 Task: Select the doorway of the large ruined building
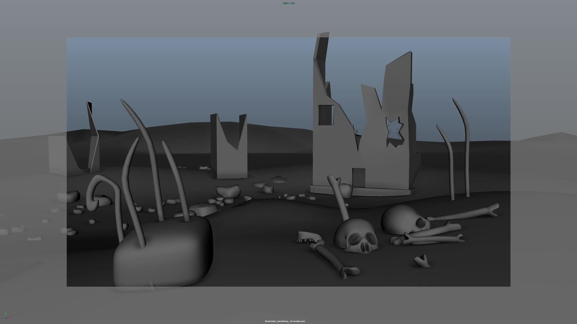[359, 177]
